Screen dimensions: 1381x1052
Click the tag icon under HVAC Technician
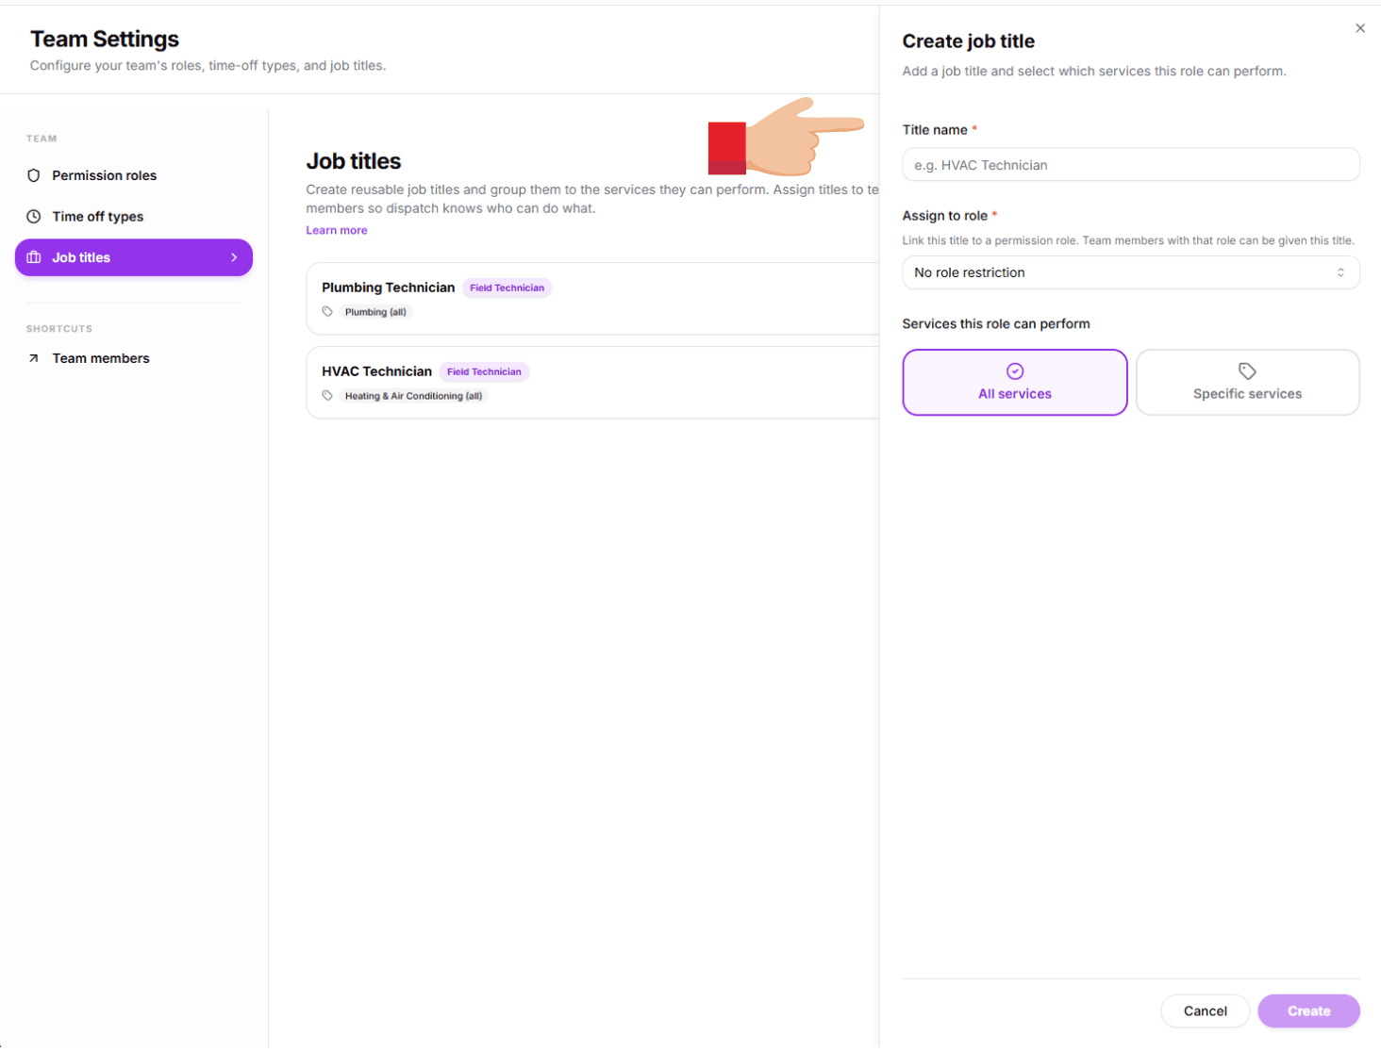pyautogui.click(x=327, y=396)
